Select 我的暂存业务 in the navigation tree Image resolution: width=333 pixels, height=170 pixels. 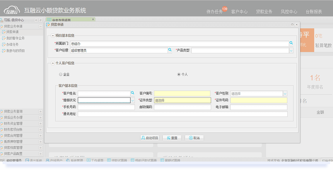(15, 38)
